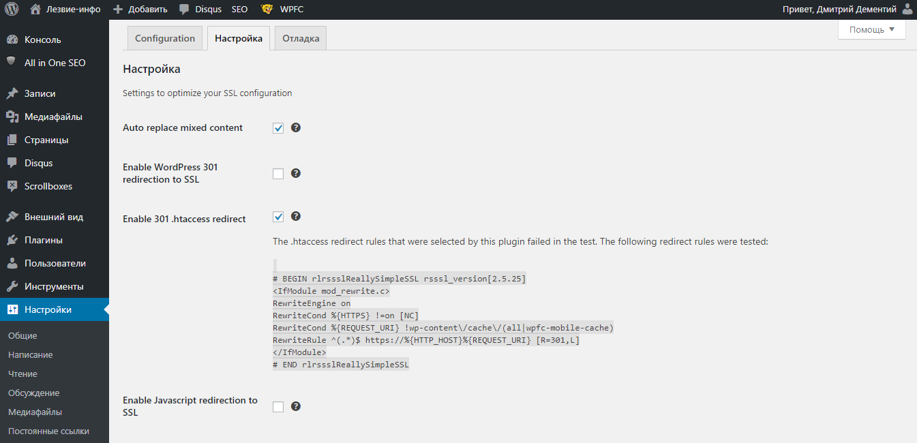917x443 pixels.
Task: Uncheck Auto replace mixed content checkbox
Action: [278, 128]
